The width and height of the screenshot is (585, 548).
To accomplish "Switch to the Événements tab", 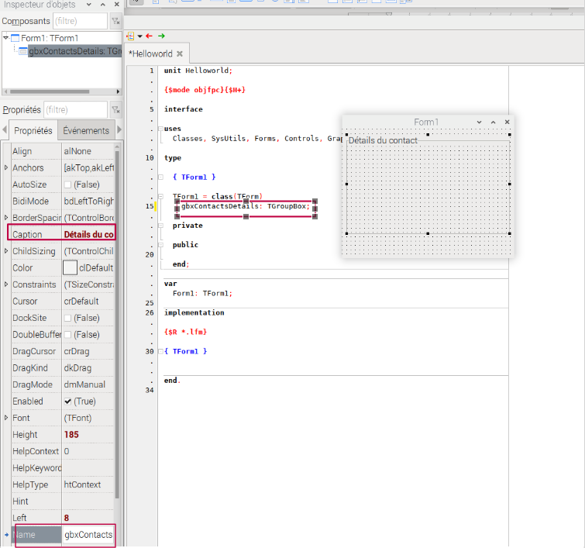I will click(86, 131).
